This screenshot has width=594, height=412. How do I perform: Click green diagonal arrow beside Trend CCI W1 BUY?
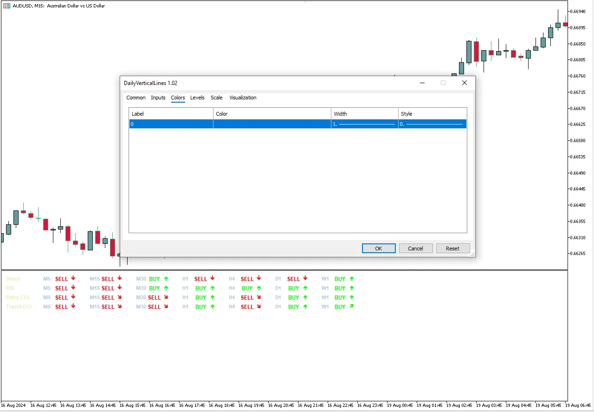(x=352, y=307)
